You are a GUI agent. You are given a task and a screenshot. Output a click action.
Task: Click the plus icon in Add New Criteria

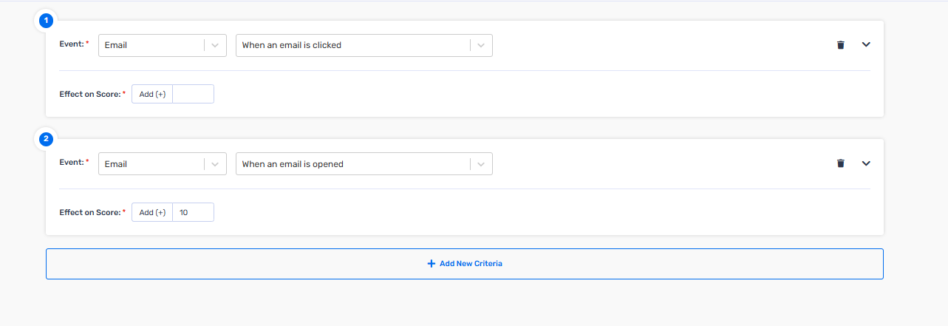click(x=432, y=263)
